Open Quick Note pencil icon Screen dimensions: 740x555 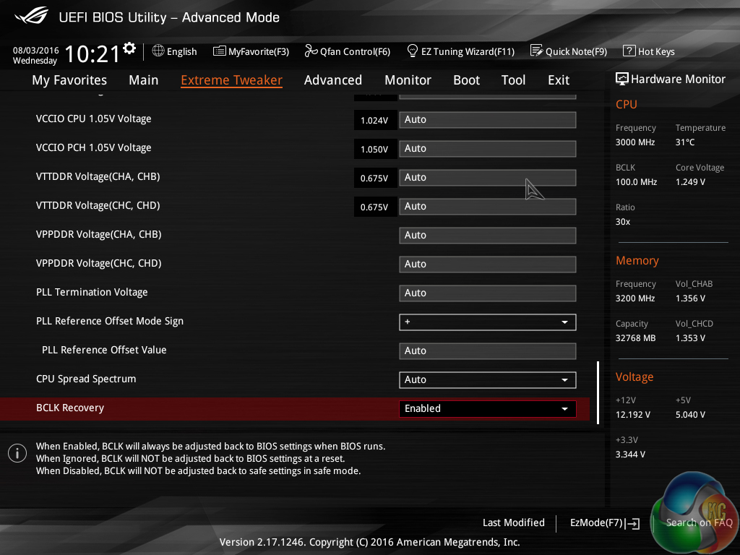click(x=537, y=51)
